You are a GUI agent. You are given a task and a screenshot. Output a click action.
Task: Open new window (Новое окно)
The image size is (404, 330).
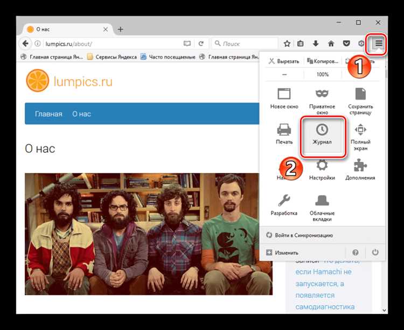tap(284, 99)
